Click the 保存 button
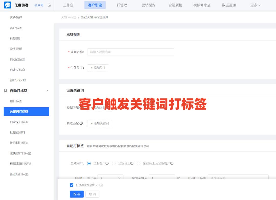The width and height of the screenshot is (276, 200). (x=76, y=194)
